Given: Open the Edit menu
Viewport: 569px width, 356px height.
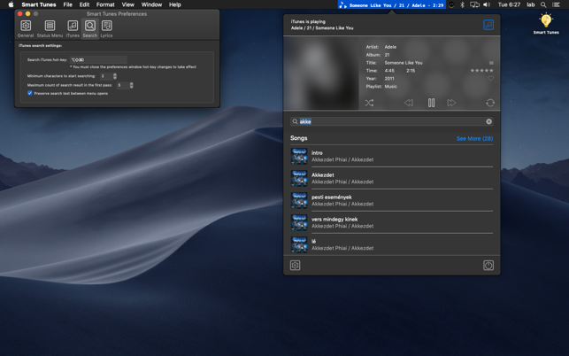Looking at the screenshot, I should (84, 4).
